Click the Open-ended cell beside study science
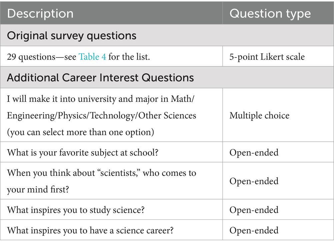 (254, 210)
